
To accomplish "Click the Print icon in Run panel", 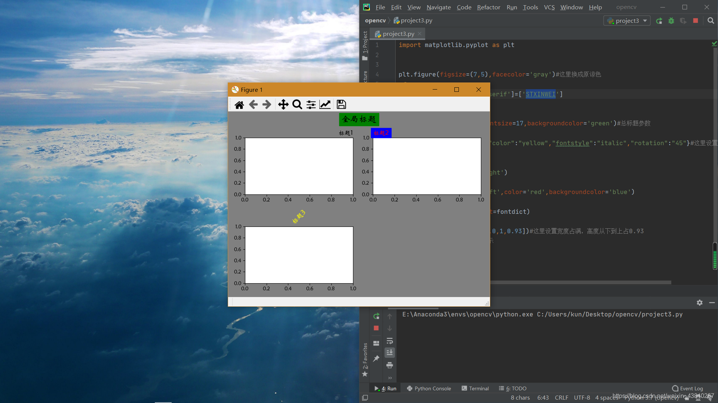I will pyautogui.click(x=390, y=365).
